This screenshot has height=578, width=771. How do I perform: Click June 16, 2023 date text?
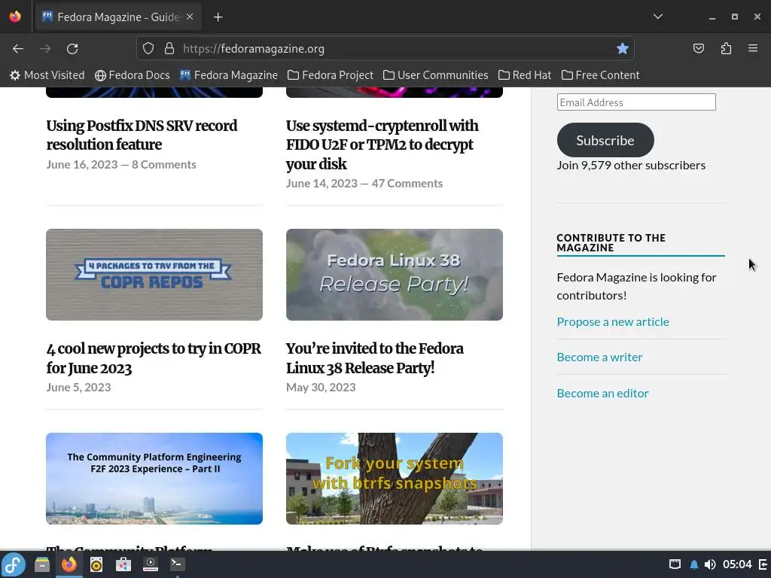click(82, 164)
